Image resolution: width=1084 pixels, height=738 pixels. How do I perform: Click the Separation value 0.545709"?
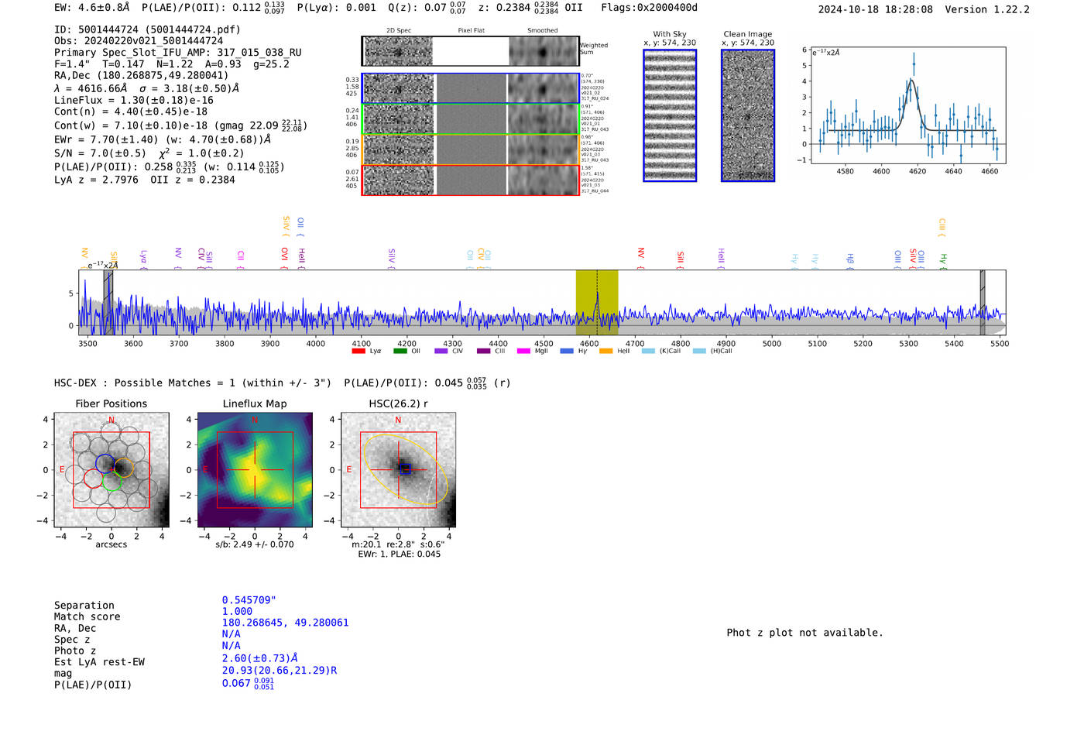click(249, 600)
